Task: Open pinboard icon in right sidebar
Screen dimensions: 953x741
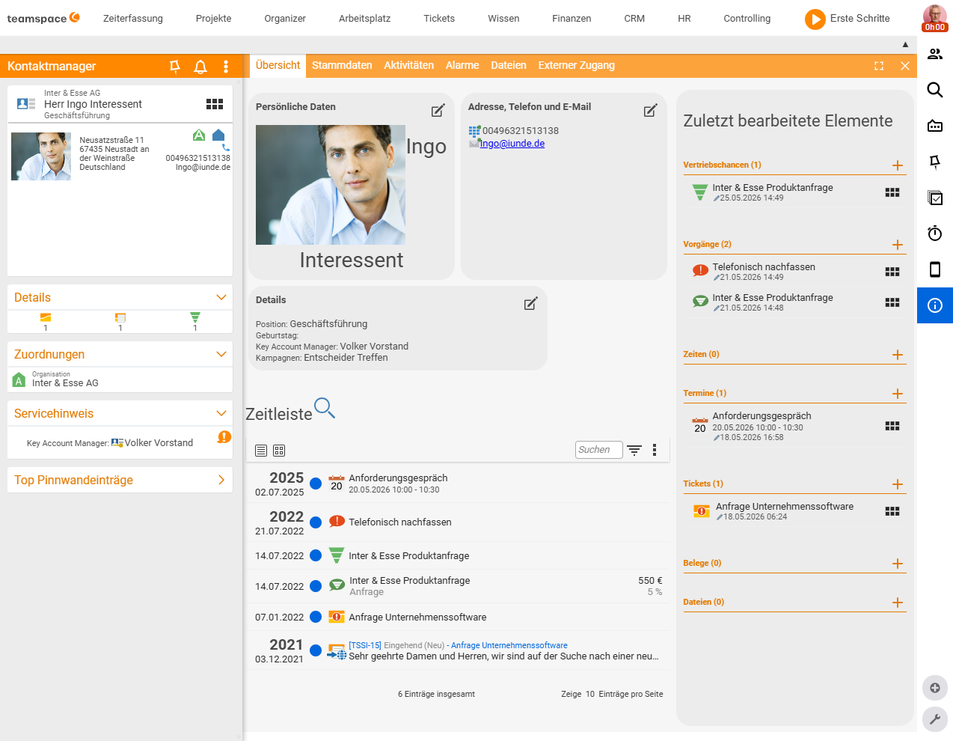Action: 935,162
